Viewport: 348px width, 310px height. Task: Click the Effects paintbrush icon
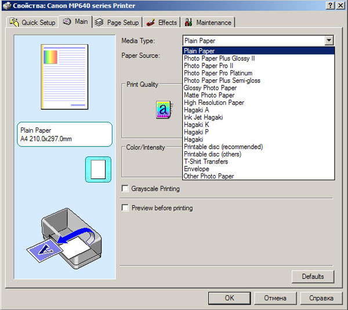point(151,23)
